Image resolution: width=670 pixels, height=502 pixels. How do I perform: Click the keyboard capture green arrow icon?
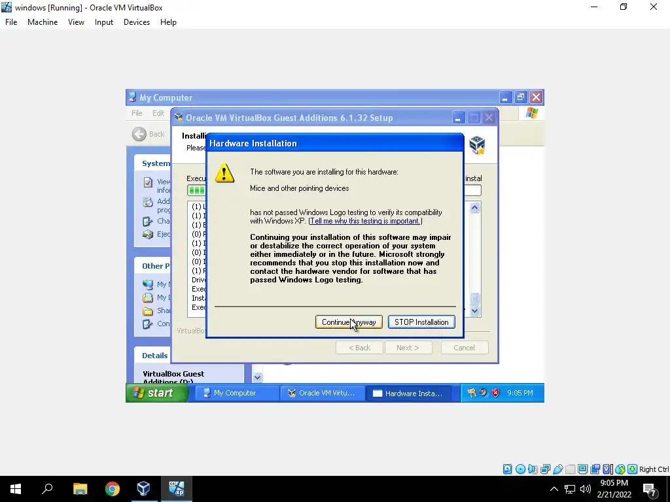633,469
